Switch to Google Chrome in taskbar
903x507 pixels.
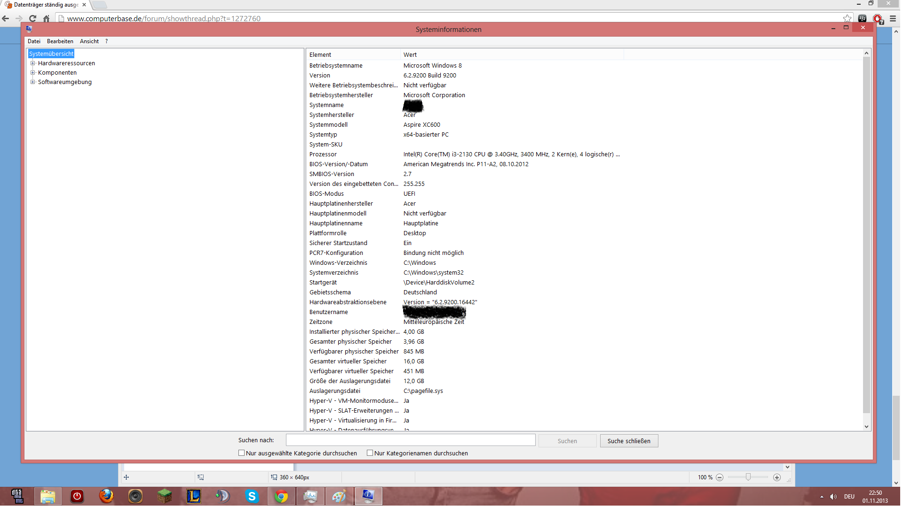tap(281, 496)
